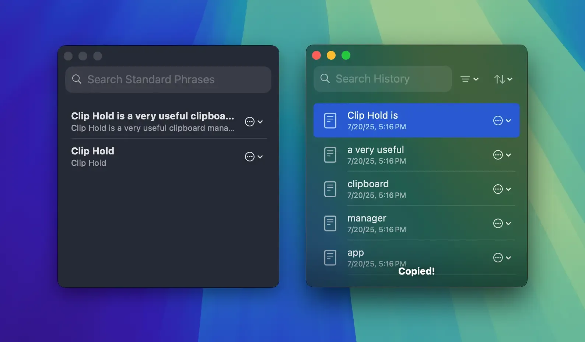The image size is (585, 342).
Task: Select the bold 'Clip Hold' phrase title
Action: 92,151
